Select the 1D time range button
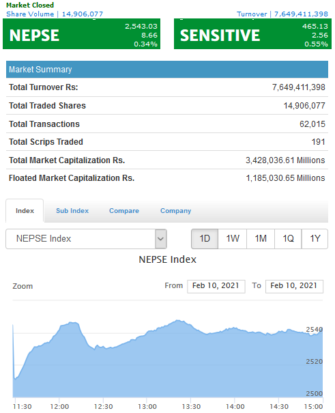The height and width of the screenshot is (413, 335). pyautogui.click(x=205, y=239)
